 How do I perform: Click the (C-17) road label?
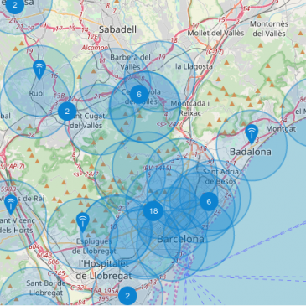(215, 52)
